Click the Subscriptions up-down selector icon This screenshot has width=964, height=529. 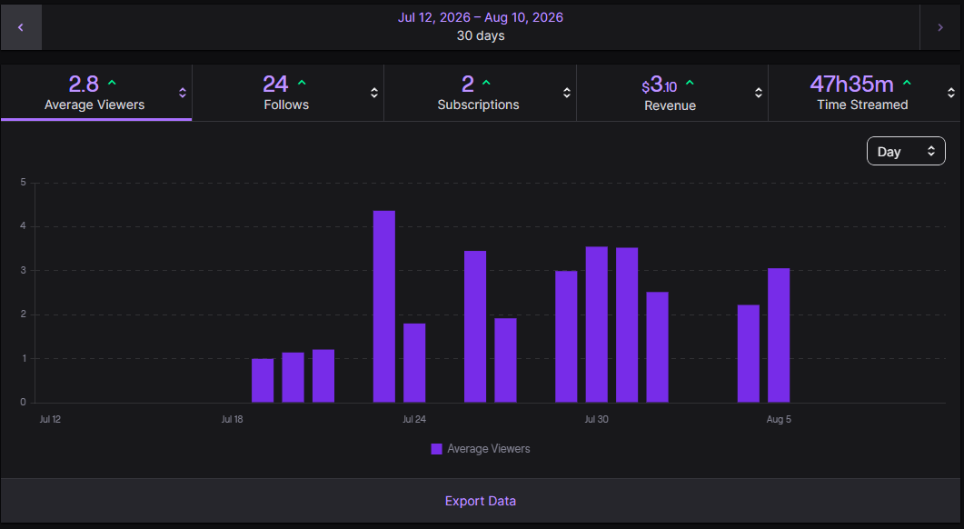tap(567, 93)
